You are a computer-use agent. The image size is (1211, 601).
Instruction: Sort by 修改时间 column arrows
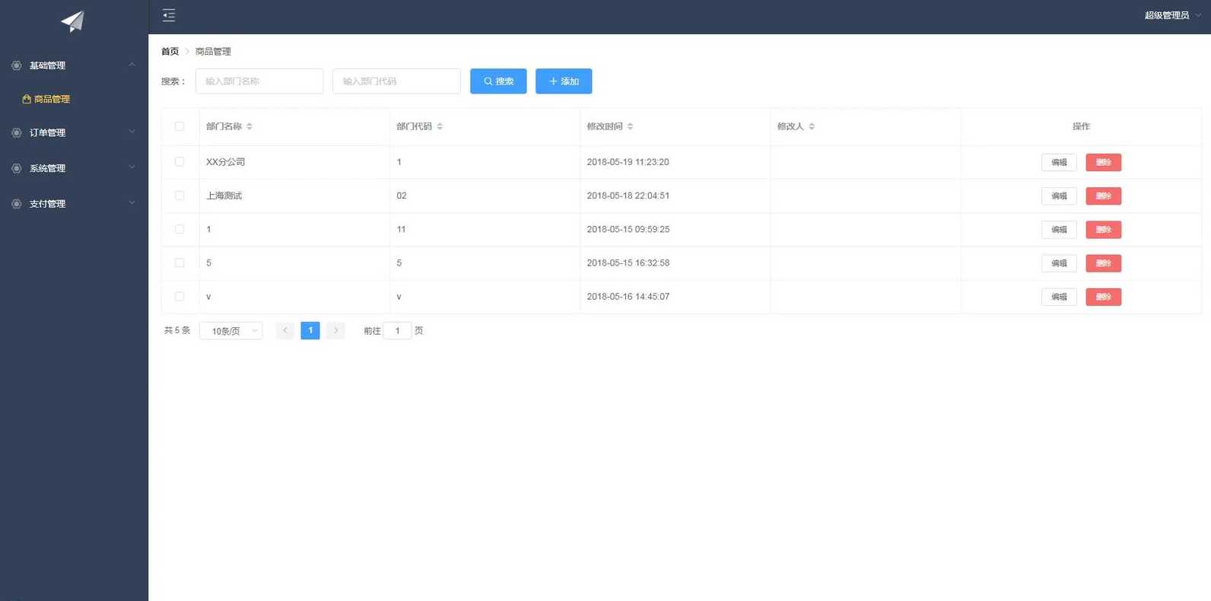pos(630,126)
